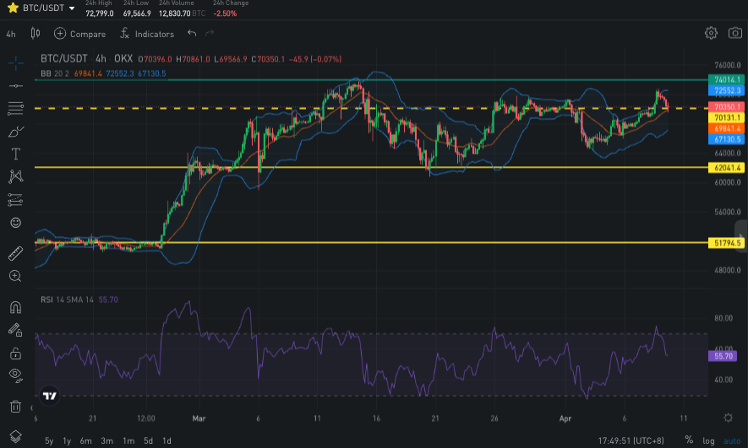Toggle the BTC/USDT favorite star
The image size is (748, 448).
click(x=13, y=8)
